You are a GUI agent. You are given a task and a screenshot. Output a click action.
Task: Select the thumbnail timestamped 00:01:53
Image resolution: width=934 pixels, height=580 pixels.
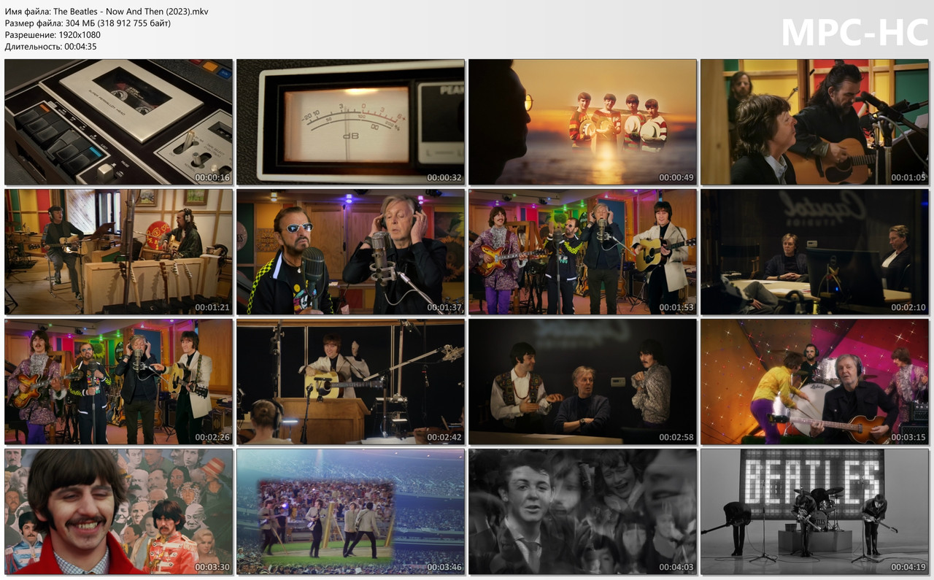[582, 252]
